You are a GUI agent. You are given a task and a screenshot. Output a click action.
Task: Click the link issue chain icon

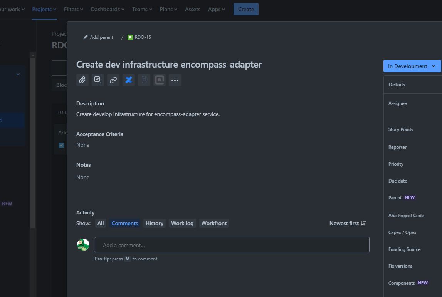[x=113, y=80]
